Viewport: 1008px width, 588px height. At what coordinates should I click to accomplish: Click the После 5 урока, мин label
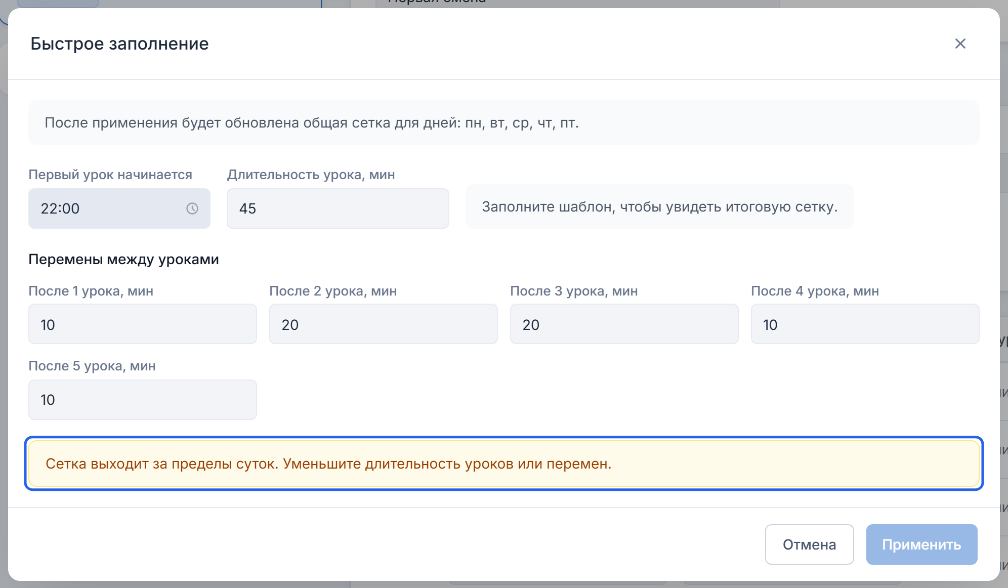coord(92,366)
